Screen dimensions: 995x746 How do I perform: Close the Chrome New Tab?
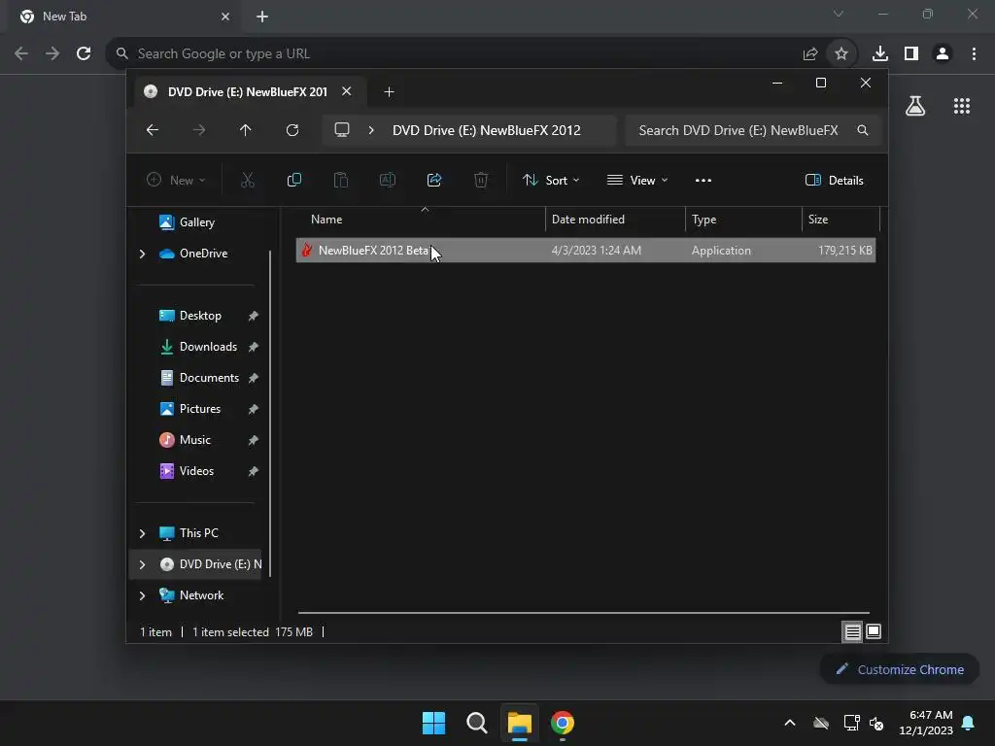(x=225, y=17)
